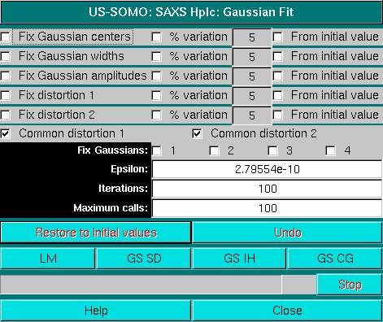This screenshot has width=383, height=322.
Task: Close the Gaussian Fit window
Action: (x=287, y=311)
